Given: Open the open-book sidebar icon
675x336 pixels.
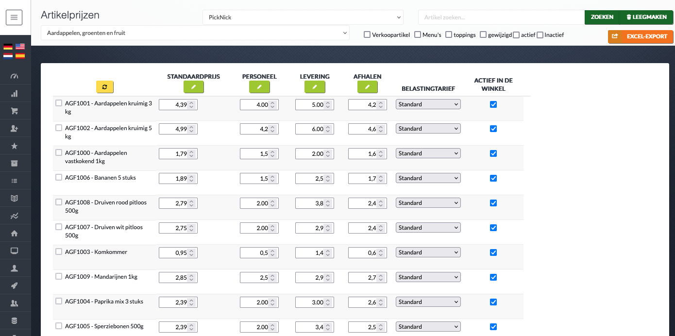Looking at the screenshot, I should click(x=14, y=198).
